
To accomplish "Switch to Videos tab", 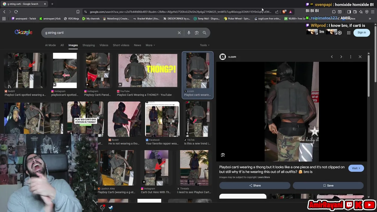I will click(104, 45).
